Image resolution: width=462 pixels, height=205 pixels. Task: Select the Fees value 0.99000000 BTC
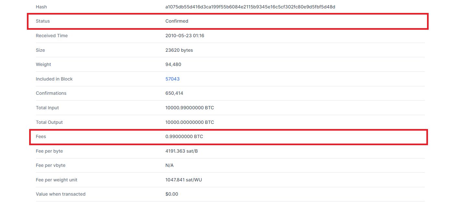pos(184,136)
